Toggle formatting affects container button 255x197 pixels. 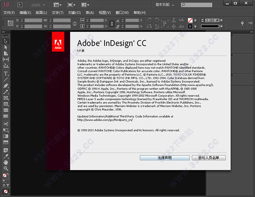(x=4, y=185)
